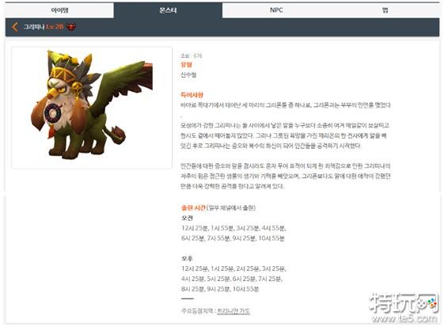Click the 주요등장지역 label text
Image resolution: width=444 pixels, height=327 pixels.
(x=198, y=311)
